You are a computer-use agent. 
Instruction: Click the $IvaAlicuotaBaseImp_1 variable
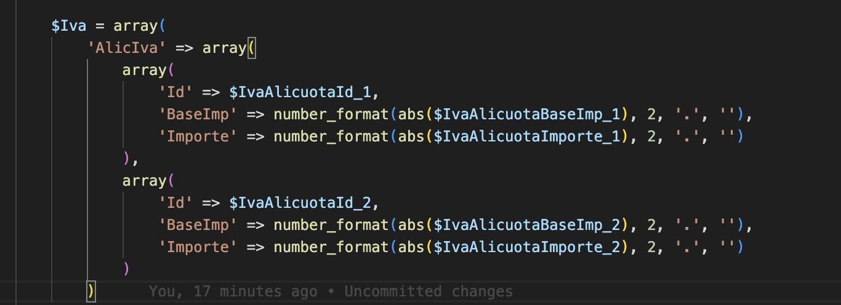pos(526,114)
